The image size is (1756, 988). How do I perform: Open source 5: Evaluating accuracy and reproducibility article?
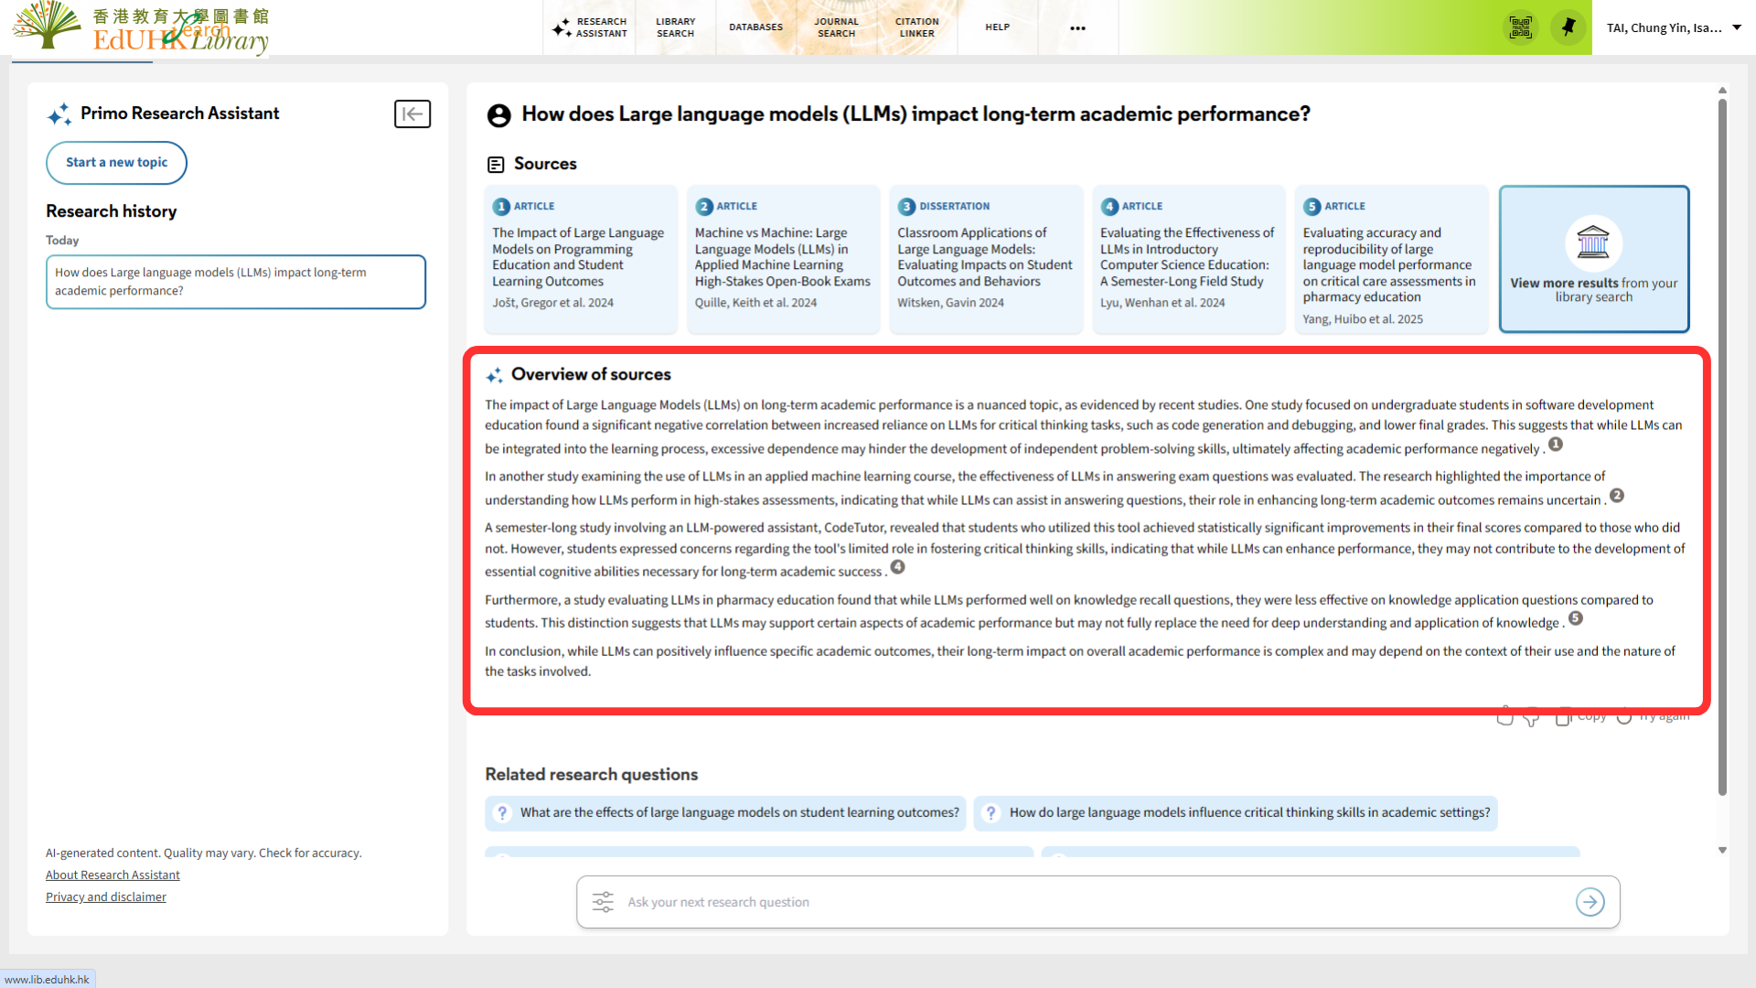point(1391,259)
